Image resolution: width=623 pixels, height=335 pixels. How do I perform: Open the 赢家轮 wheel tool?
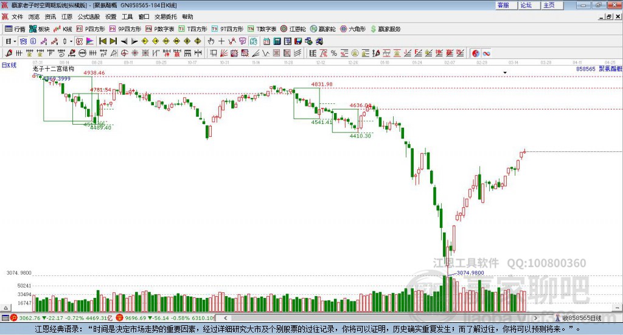click(323, 29)
